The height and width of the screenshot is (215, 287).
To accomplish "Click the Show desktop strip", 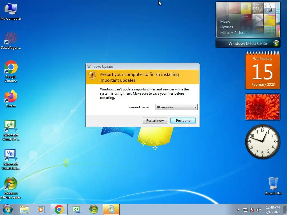I will tap(285, 209).
